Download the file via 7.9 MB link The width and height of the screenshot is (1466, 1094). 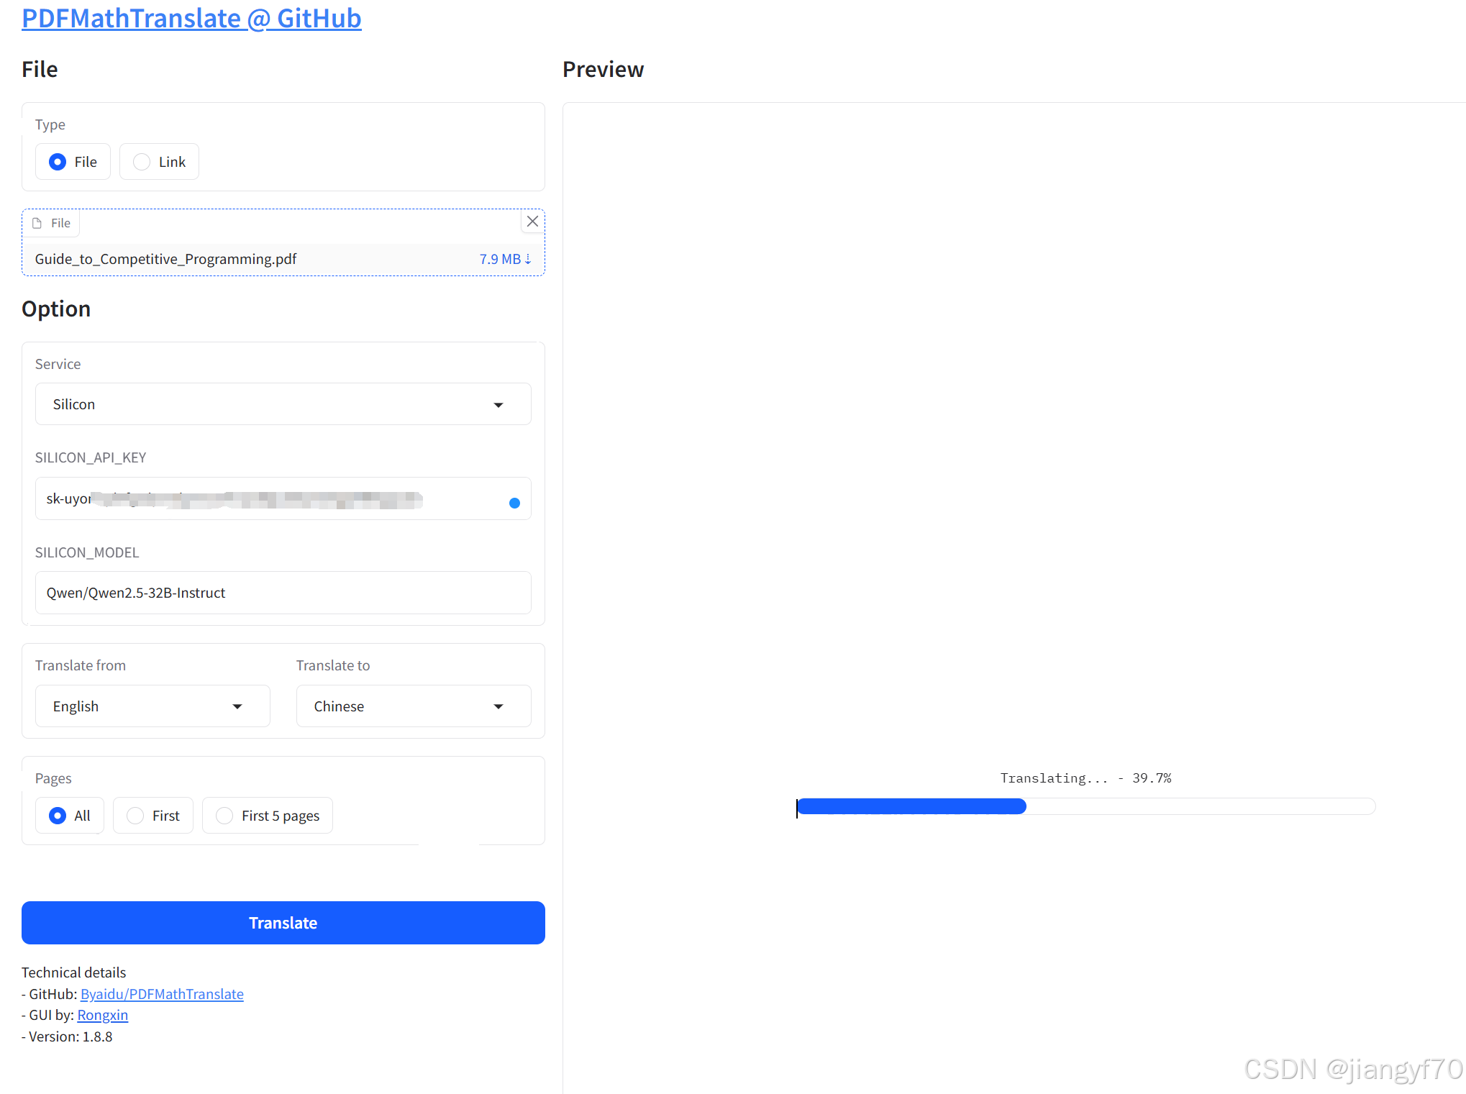[x=505, y=259]
